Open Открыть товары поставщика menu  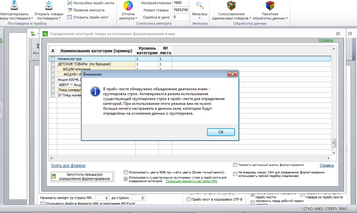(x=49, y=10)
